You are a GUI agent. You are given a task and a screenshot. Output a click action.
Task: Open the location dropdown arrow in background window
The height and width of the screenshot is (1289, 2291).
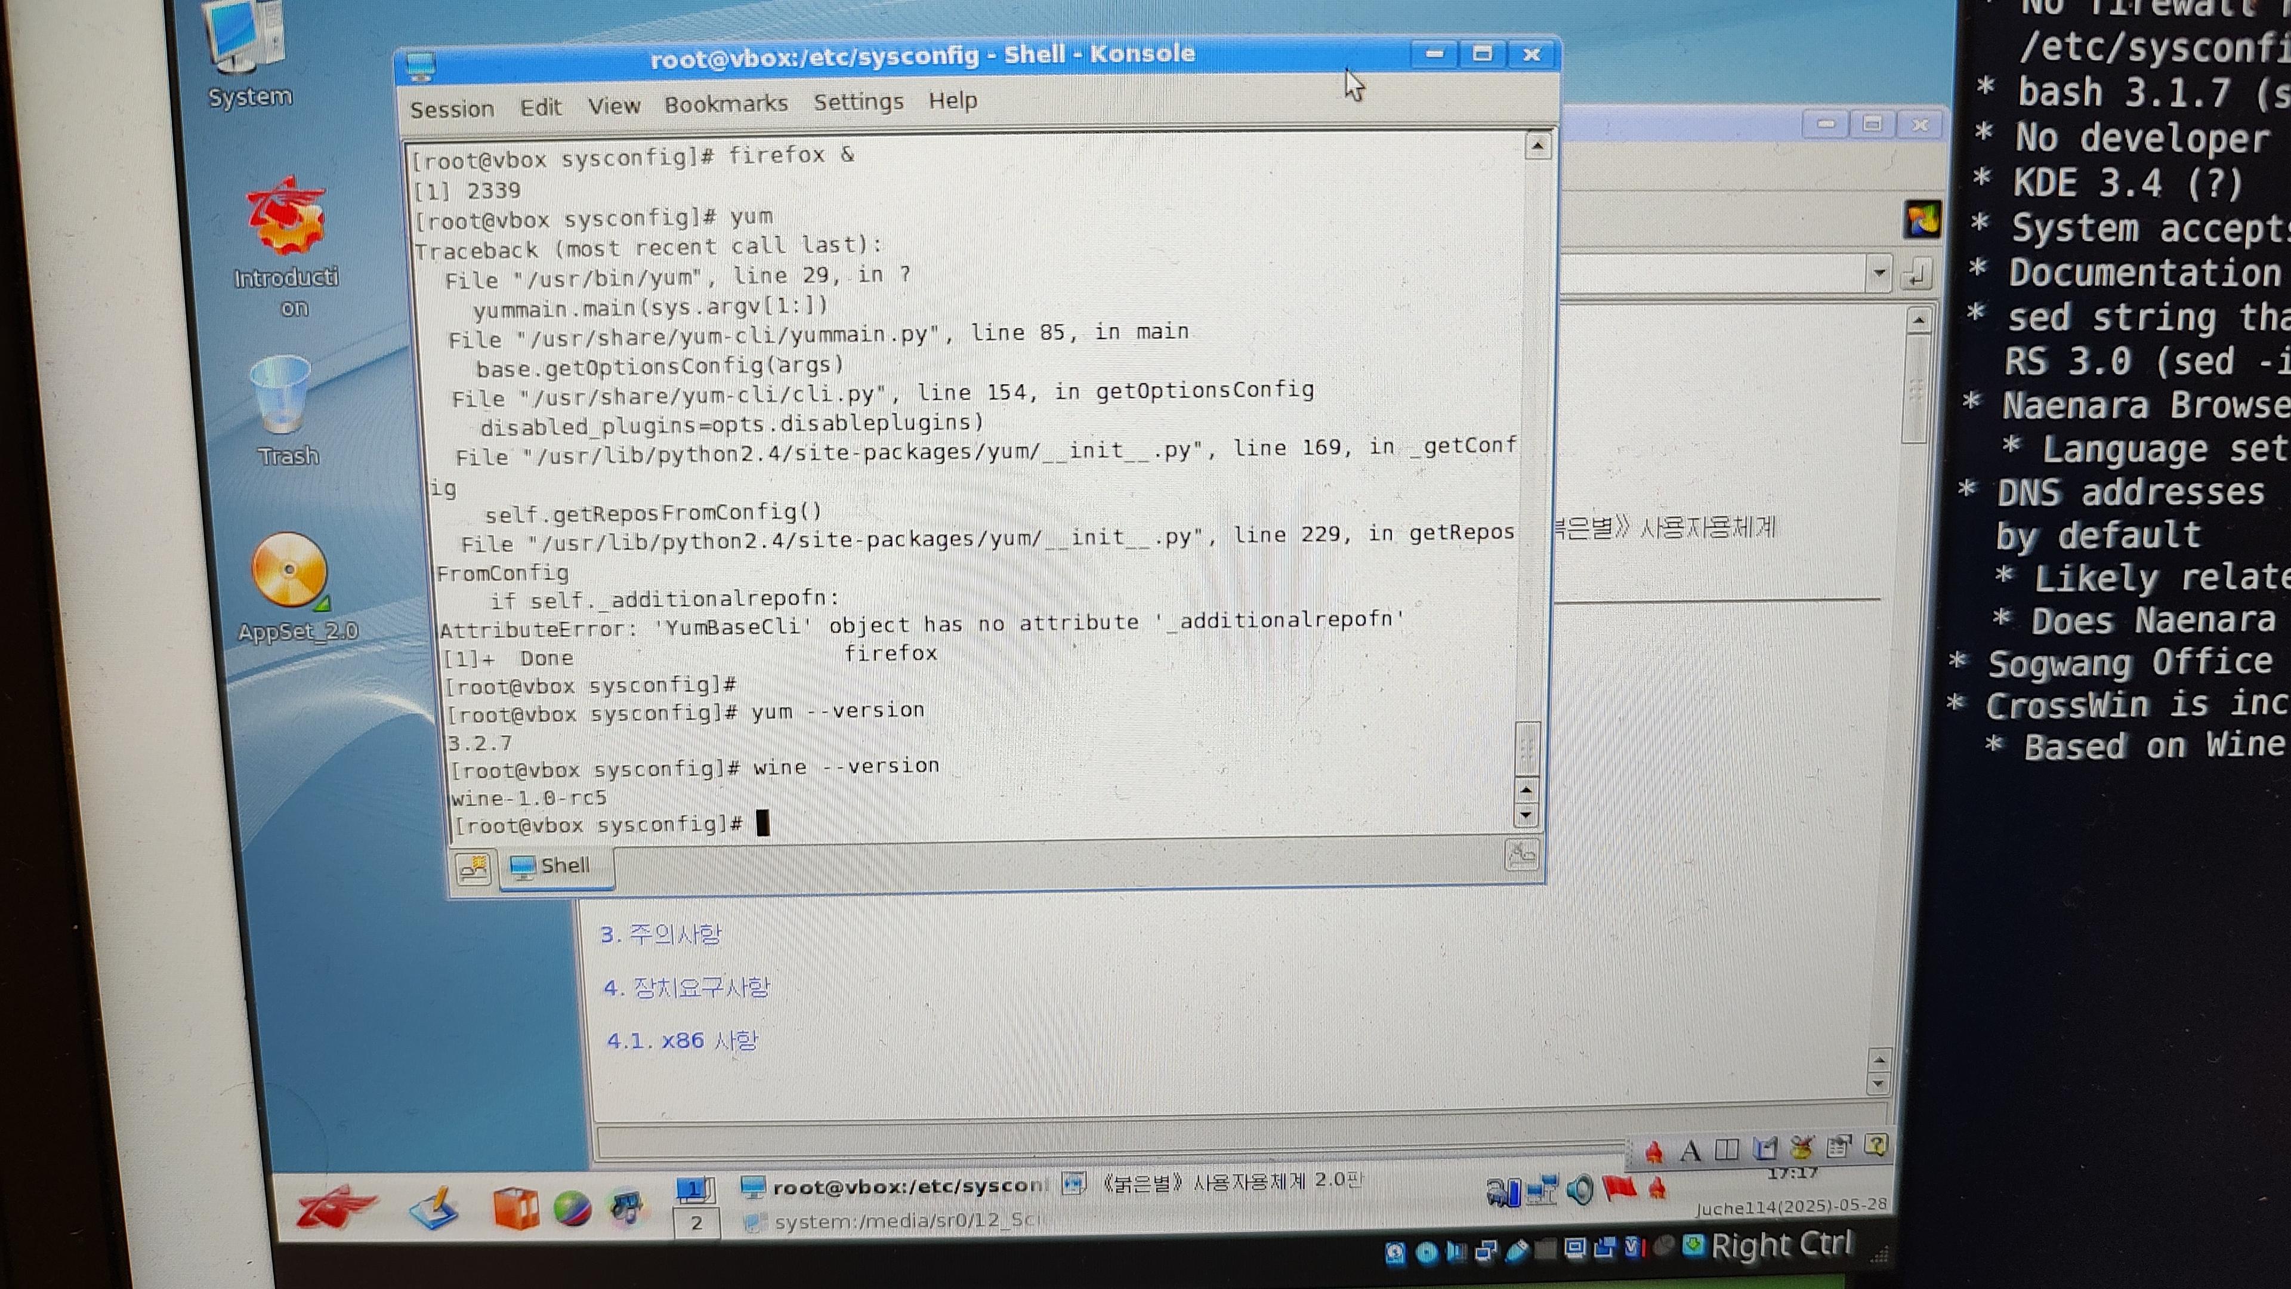1879,273
